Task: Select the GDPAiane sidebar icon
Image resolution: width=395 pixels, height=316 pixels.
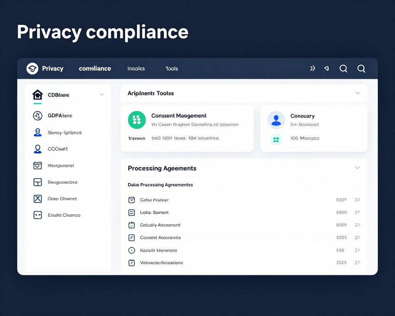Action: pyautogui.click(x=37, y=116)
